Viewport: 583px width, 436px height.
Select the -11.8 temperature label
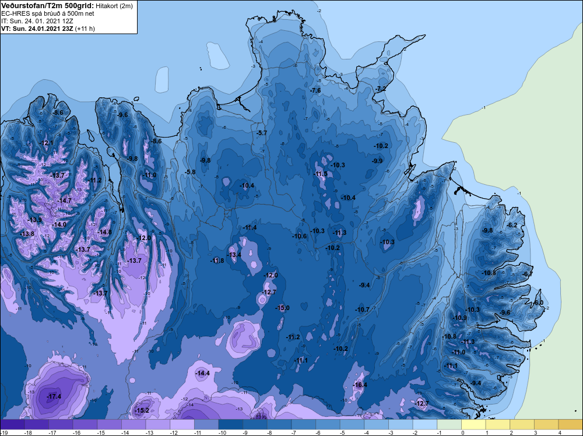(x=217, y=260)
